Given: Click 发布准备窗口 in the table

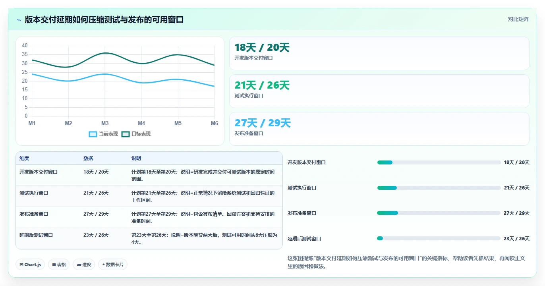Looking at the screenshot, I should 34,214.
